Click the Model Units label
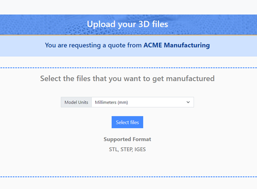This screenshot has height=189, width=257. coord(76,102)
